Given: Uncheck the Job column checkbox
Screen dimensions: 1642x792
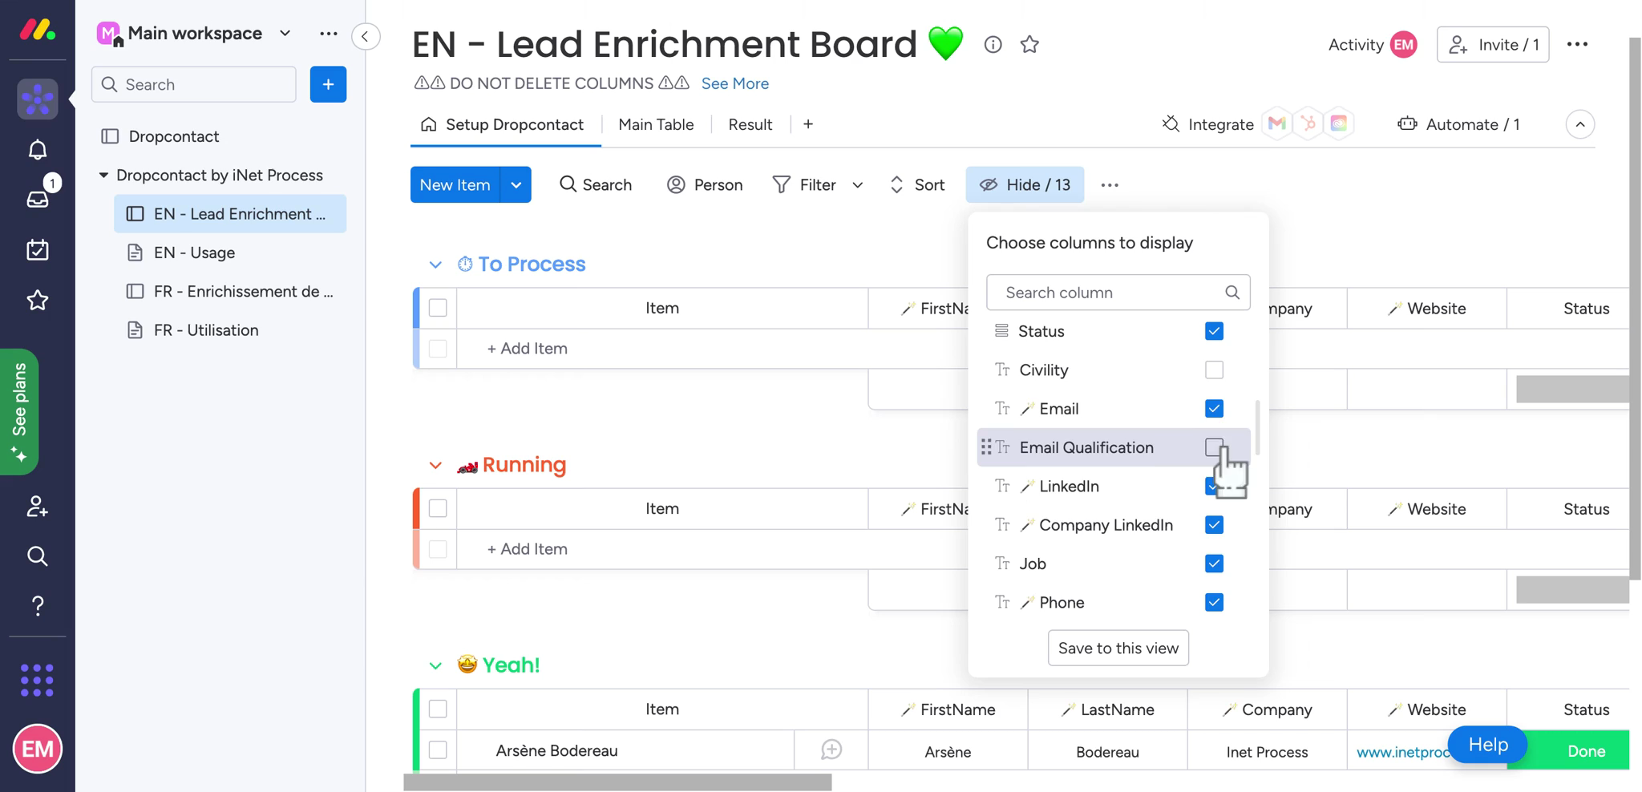Looking at the screenshot, I should [1214, 564].
